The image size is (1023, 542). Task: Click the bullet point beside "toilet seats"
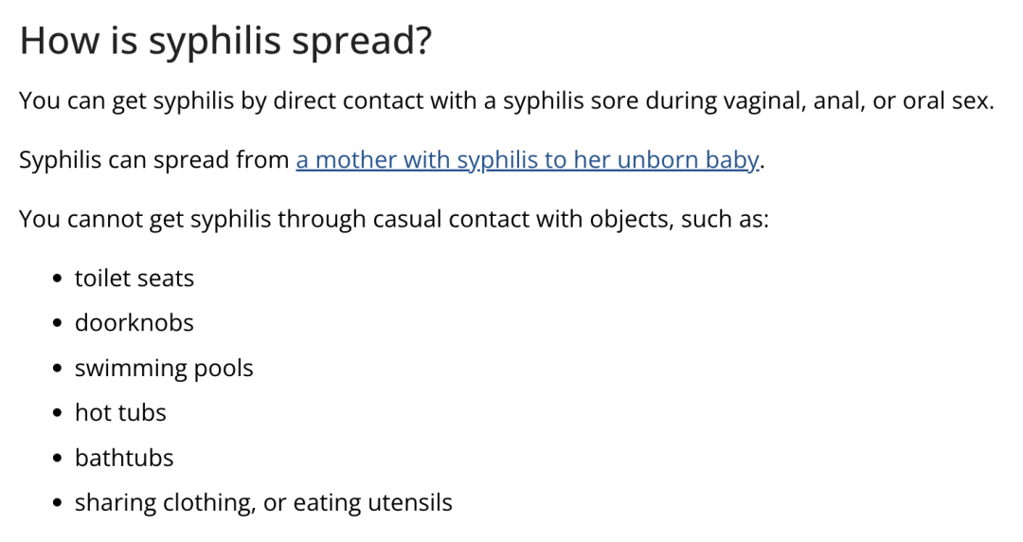(59, 280)
